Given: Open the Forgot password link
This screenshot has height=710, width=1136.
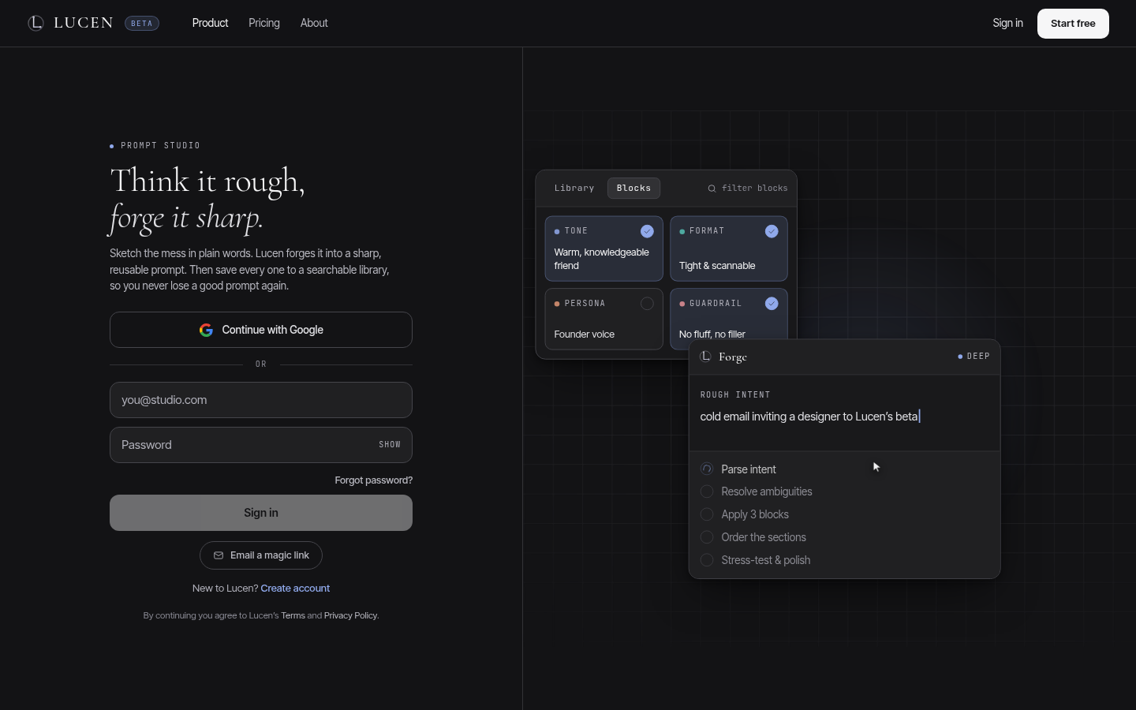Looking at the screenshot, I should pos(373,480).
